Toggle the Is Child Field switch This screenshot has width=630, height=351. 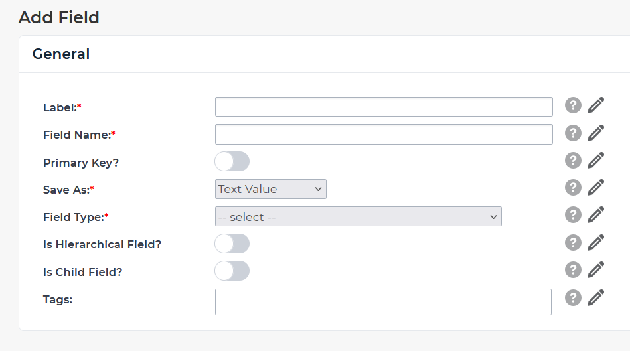click(x=232, y=271)
